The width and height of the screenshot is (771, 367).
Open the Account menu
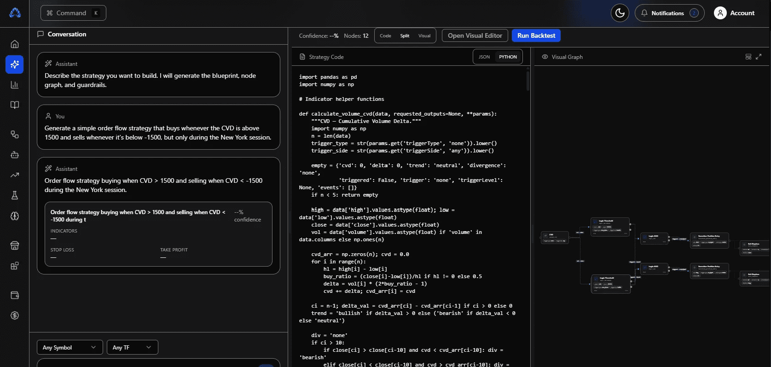pos(734,13)
